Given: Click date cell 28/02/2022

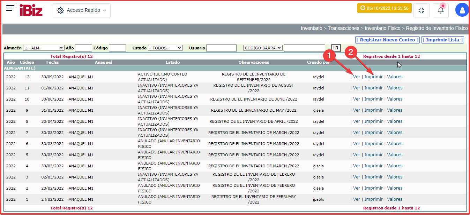Looking at the screenshot, I should [x=52, y=188].
